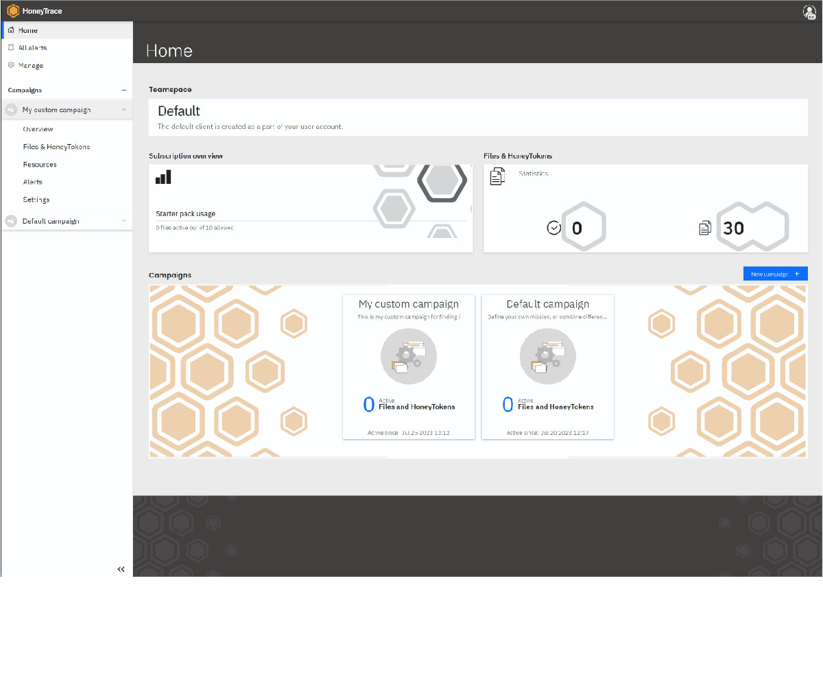
Task: Collapse the sidebar using double arrows
Action: [x=121, y=569]
